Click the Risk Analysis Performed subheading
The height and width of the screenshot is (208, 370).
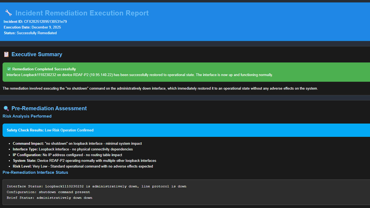pos(27,116)
